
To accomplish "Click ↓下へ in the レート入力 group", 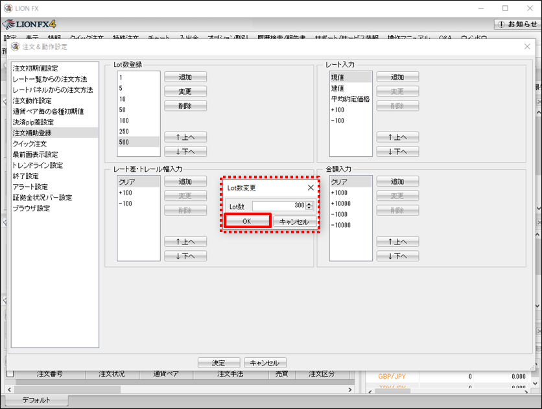I will click(x=398, y=151).
